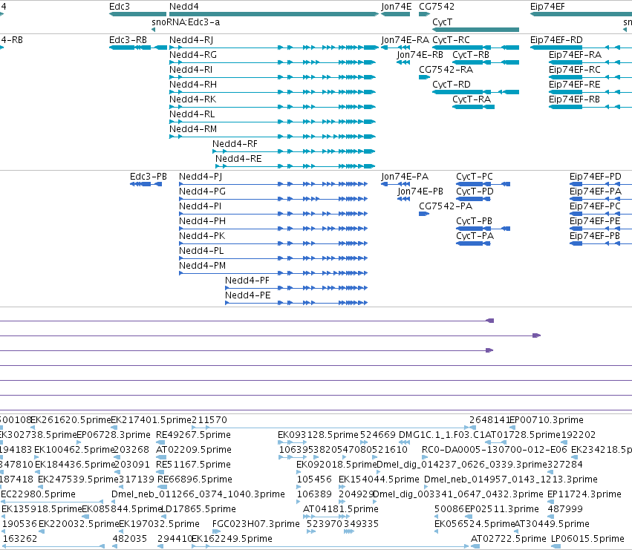Select protein CycT-PB

(x=474, y=221)
